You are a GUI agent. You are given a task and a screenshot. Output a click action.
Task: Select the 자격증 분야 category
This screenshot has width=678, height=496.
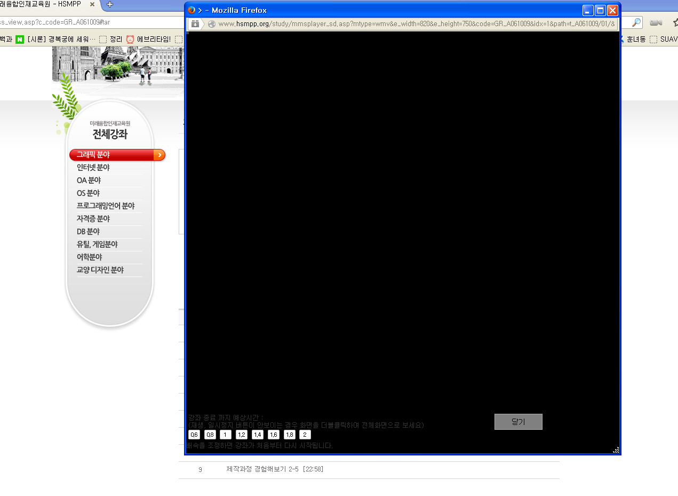tap(93, 219)
